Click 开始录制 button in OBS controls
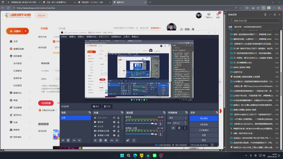 click(x=204, y=125)
